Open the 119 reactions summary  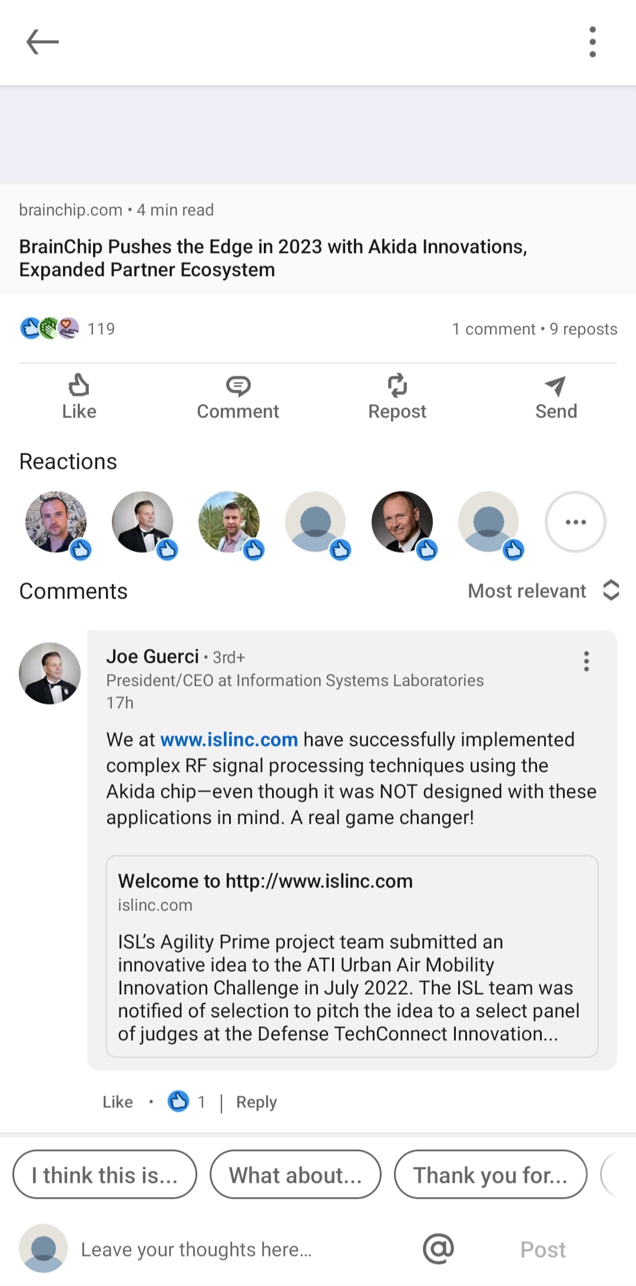tap(67, 328)
